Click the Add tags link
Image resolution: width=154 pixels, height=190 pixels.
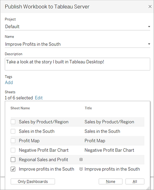[x=9, y=82]
